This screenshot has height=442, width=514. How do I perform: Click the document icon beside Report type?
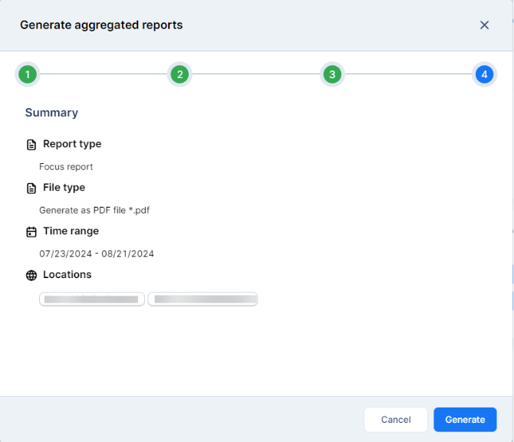pos(31,145)
